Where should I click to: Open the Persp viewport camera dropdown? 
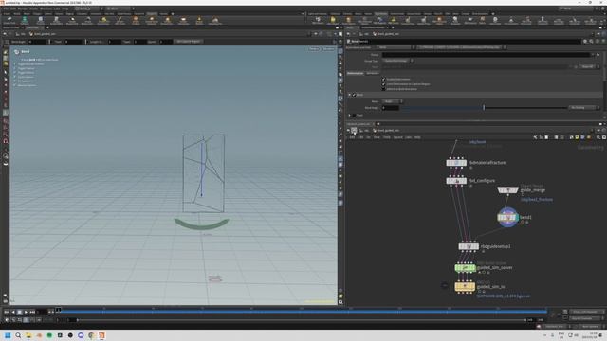click(x=314, y=49)
